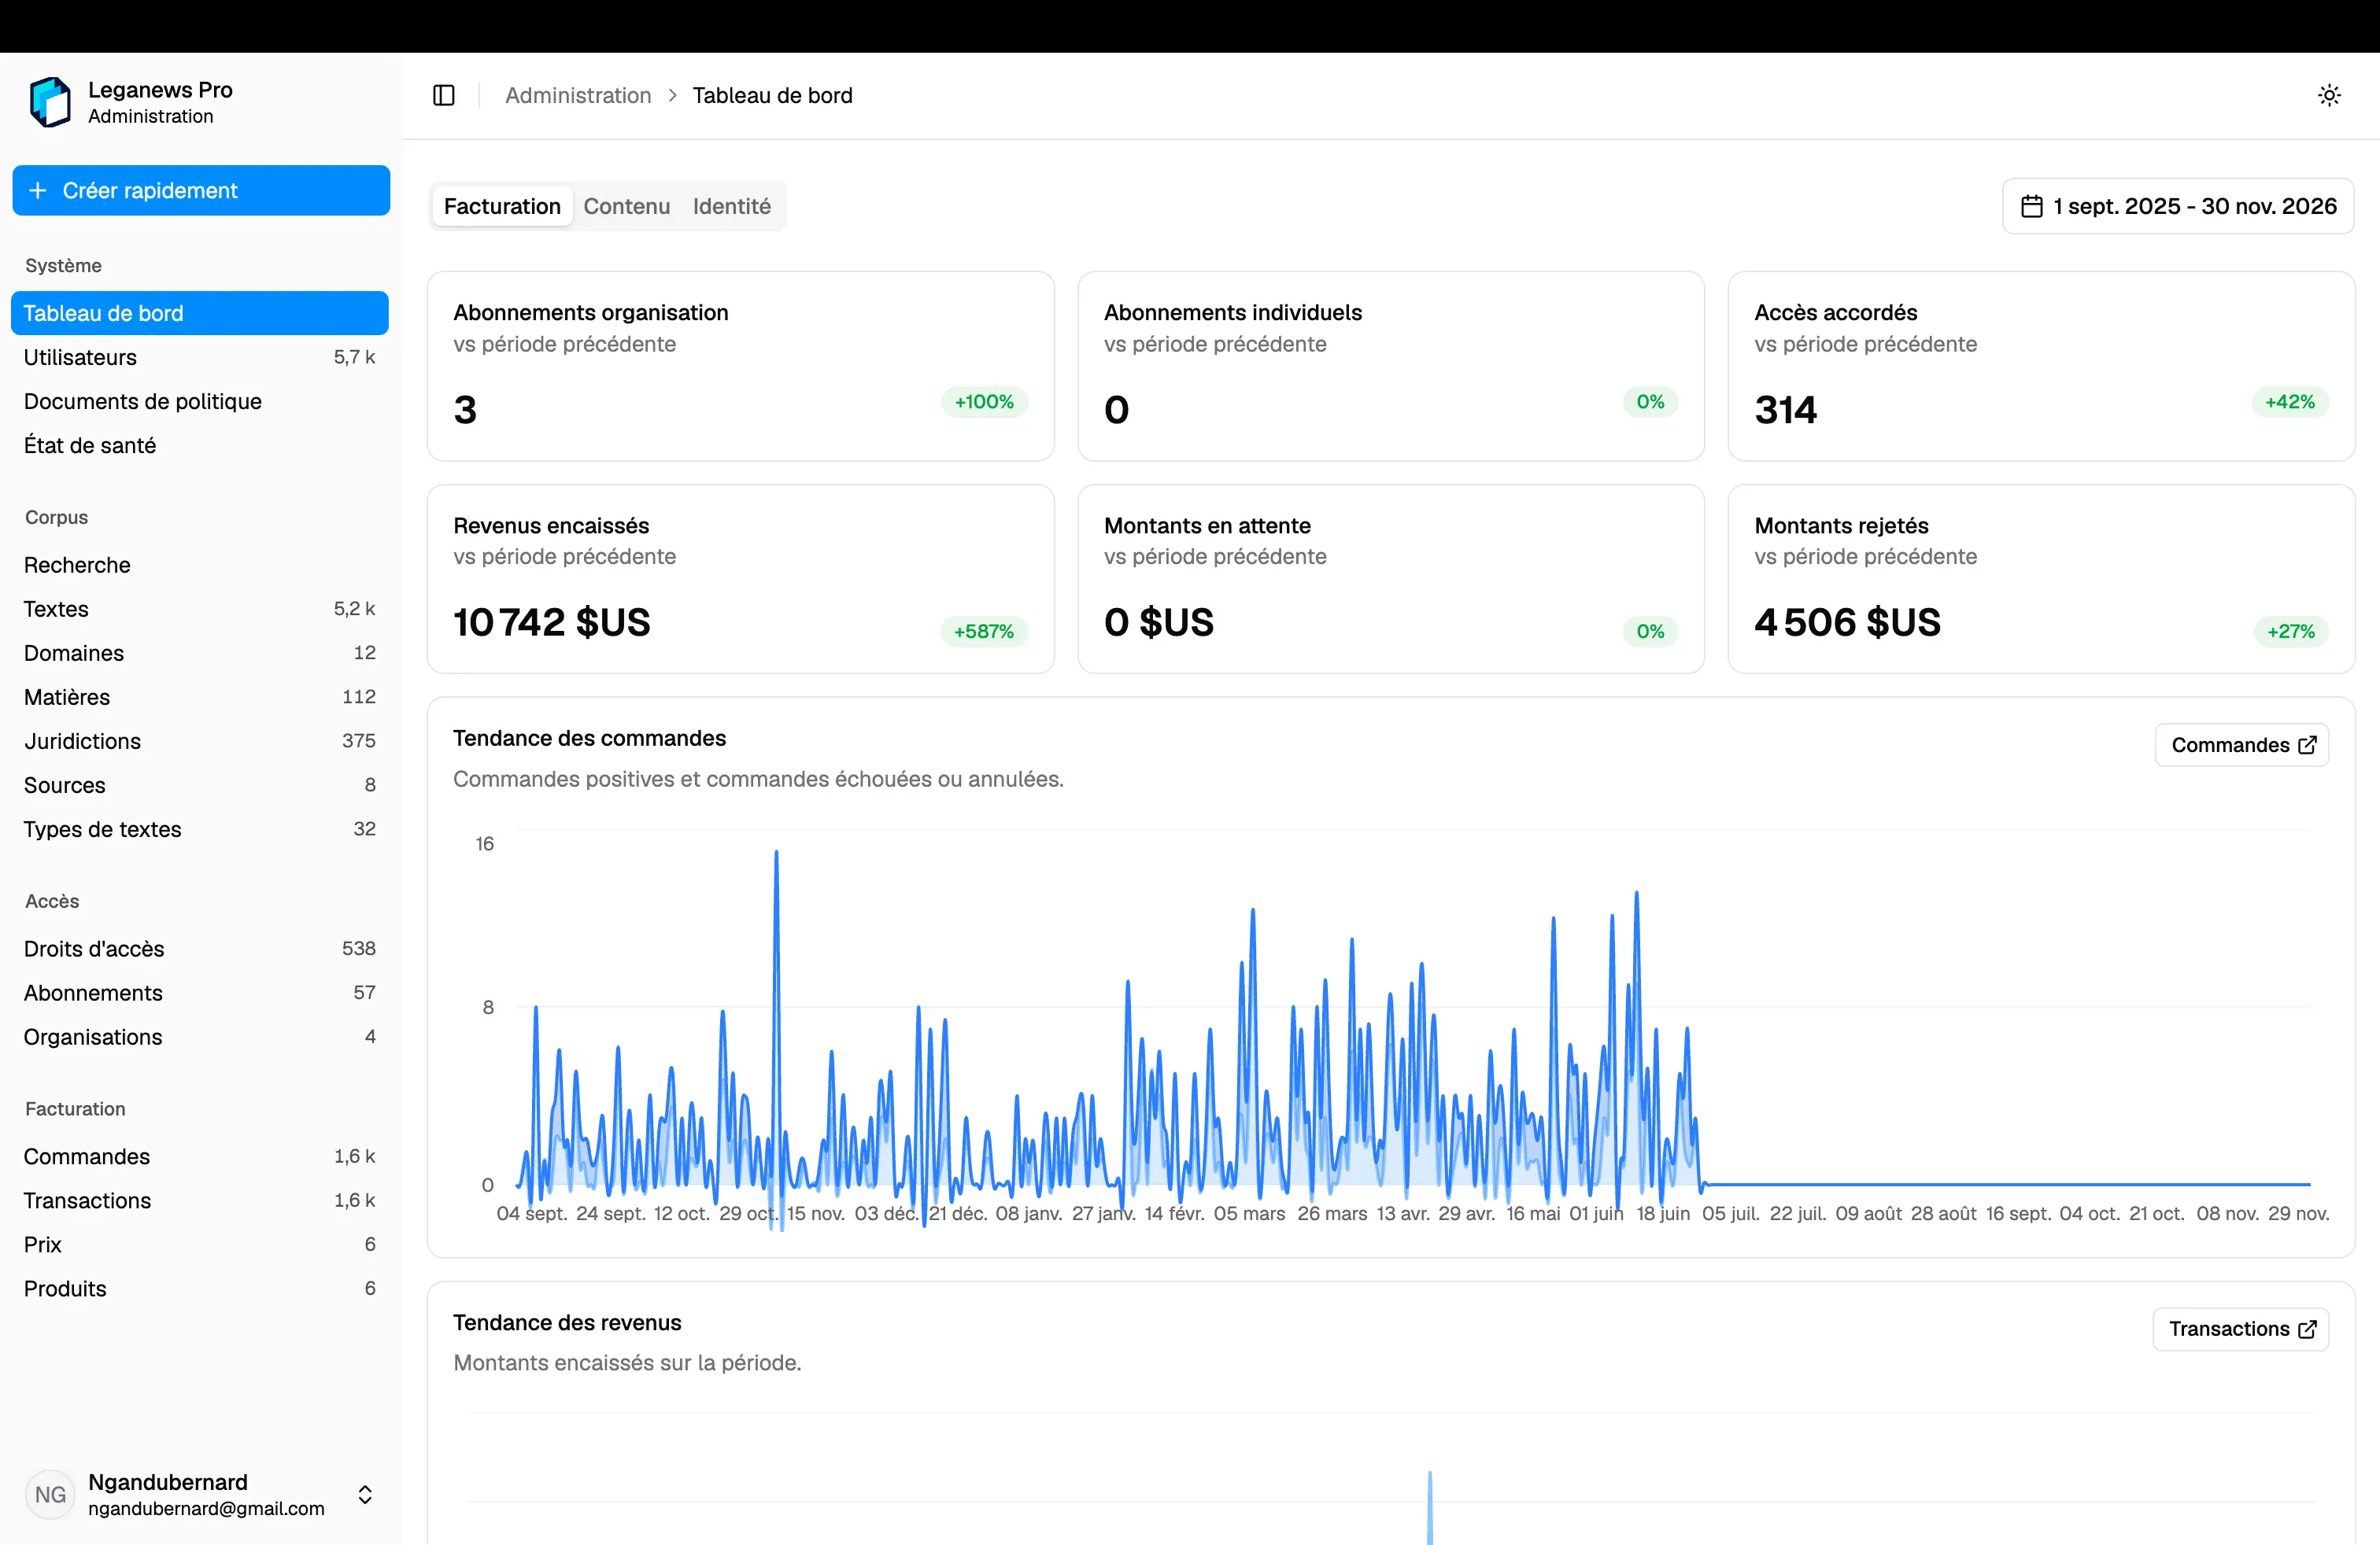2380x1545 pixels.
Task: Click the plus icon in Créer rapidement
Action: 38,190
